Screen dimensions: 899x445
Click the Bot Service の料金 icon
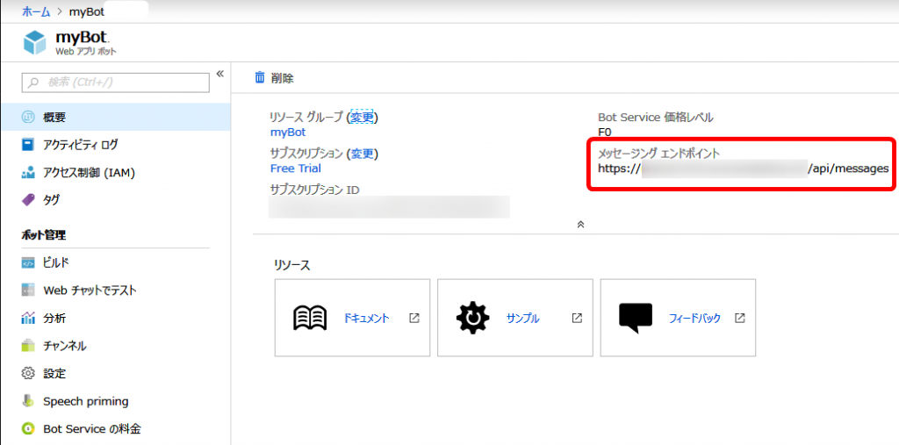(x=28, y=428)
